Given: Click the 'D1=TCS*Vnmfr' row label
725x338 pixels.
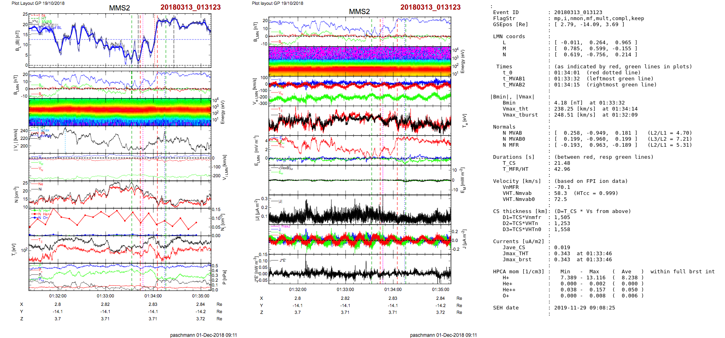Looking at the screenshot, I should click(522, 217).
